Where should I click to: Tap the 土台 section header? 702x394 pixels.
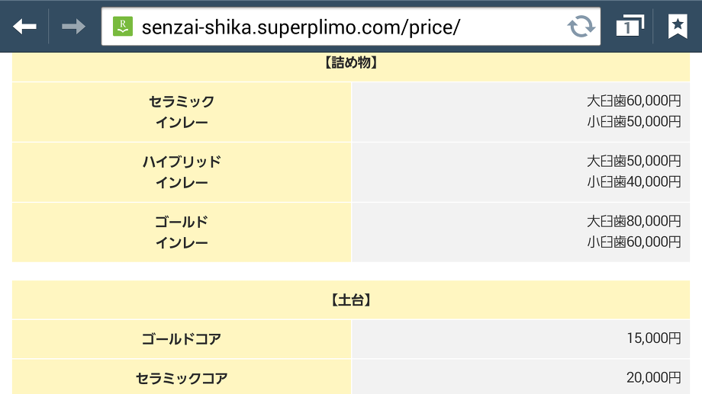point(351,300)
